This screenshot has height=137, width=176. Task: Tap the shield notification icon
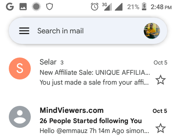[x=49, y=7]
